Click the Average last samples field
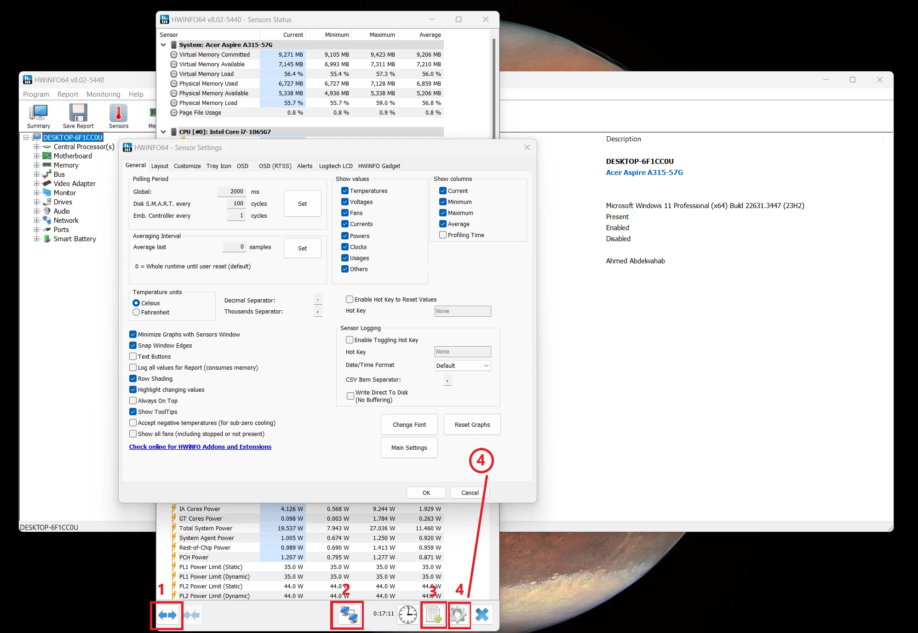The height and width of the screenshot is (633, 918). (235, 247)
